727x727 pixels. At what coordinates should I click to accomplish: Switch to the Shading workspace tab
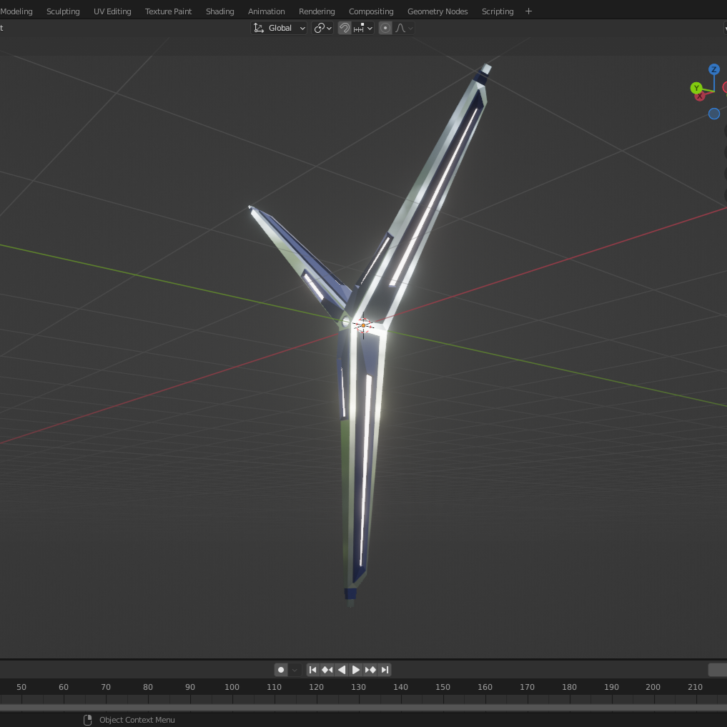[x=219, y=11]
